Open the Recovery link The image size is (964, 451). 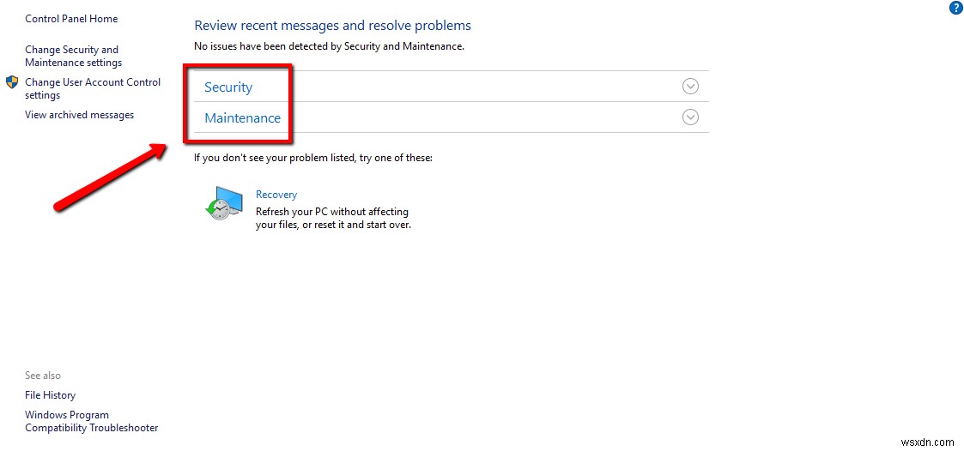(x=276, y=194)
